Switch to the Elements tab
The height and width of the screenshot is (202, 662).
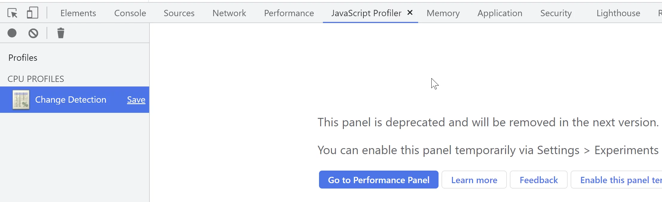tap(78, 13)
